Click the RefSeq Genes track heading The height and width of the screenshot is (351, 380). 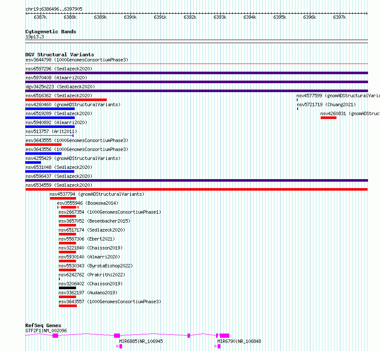pyautogui.click(x=43, y=325)
